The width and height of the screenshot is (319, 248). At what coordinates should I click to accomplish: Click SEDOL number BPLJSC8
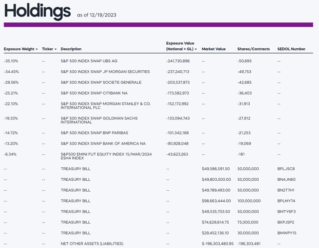point(286,169)
